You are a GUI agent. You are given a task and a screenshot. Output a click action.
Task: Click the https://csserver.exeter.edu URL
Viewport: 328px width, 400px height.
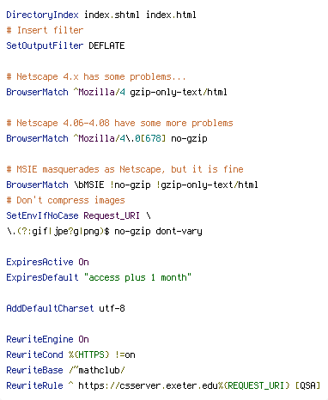[148, 385]
